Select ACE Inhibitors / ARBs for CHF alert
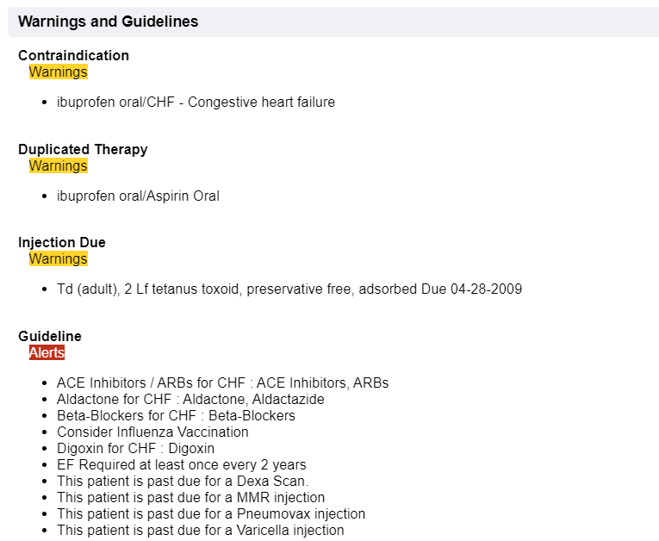Screen dimensions: 659x541 pos(223,383)
